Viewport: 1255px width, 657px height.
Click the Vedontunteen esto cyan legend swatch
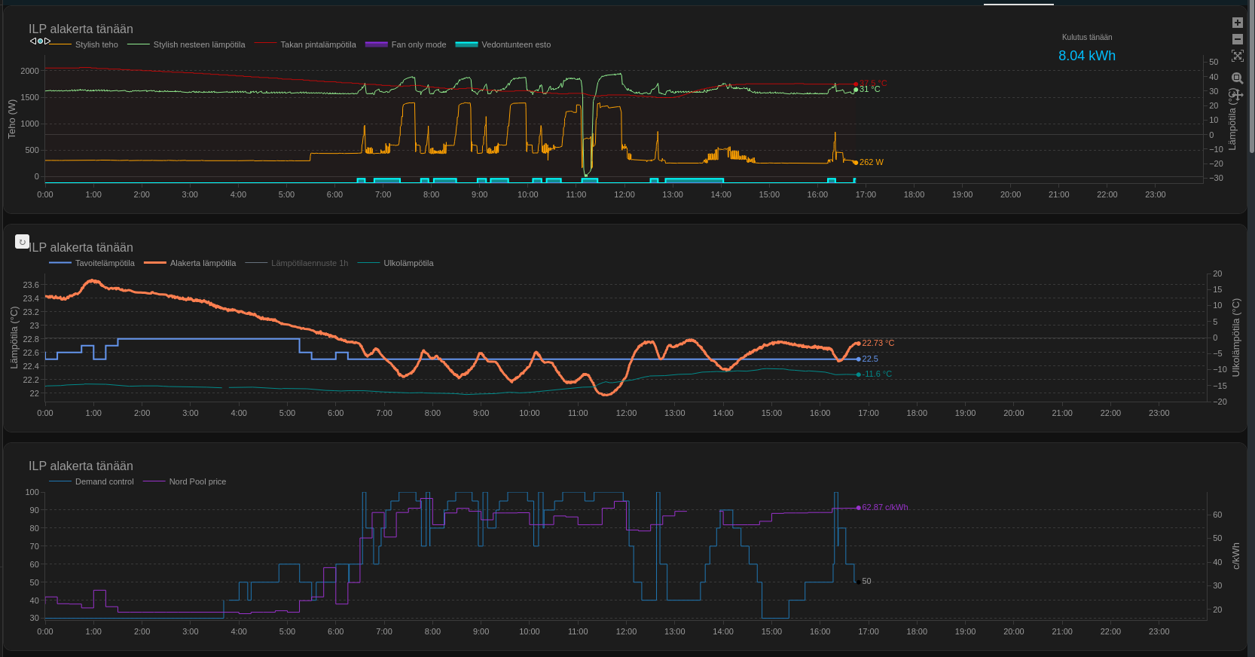(466, 44)
